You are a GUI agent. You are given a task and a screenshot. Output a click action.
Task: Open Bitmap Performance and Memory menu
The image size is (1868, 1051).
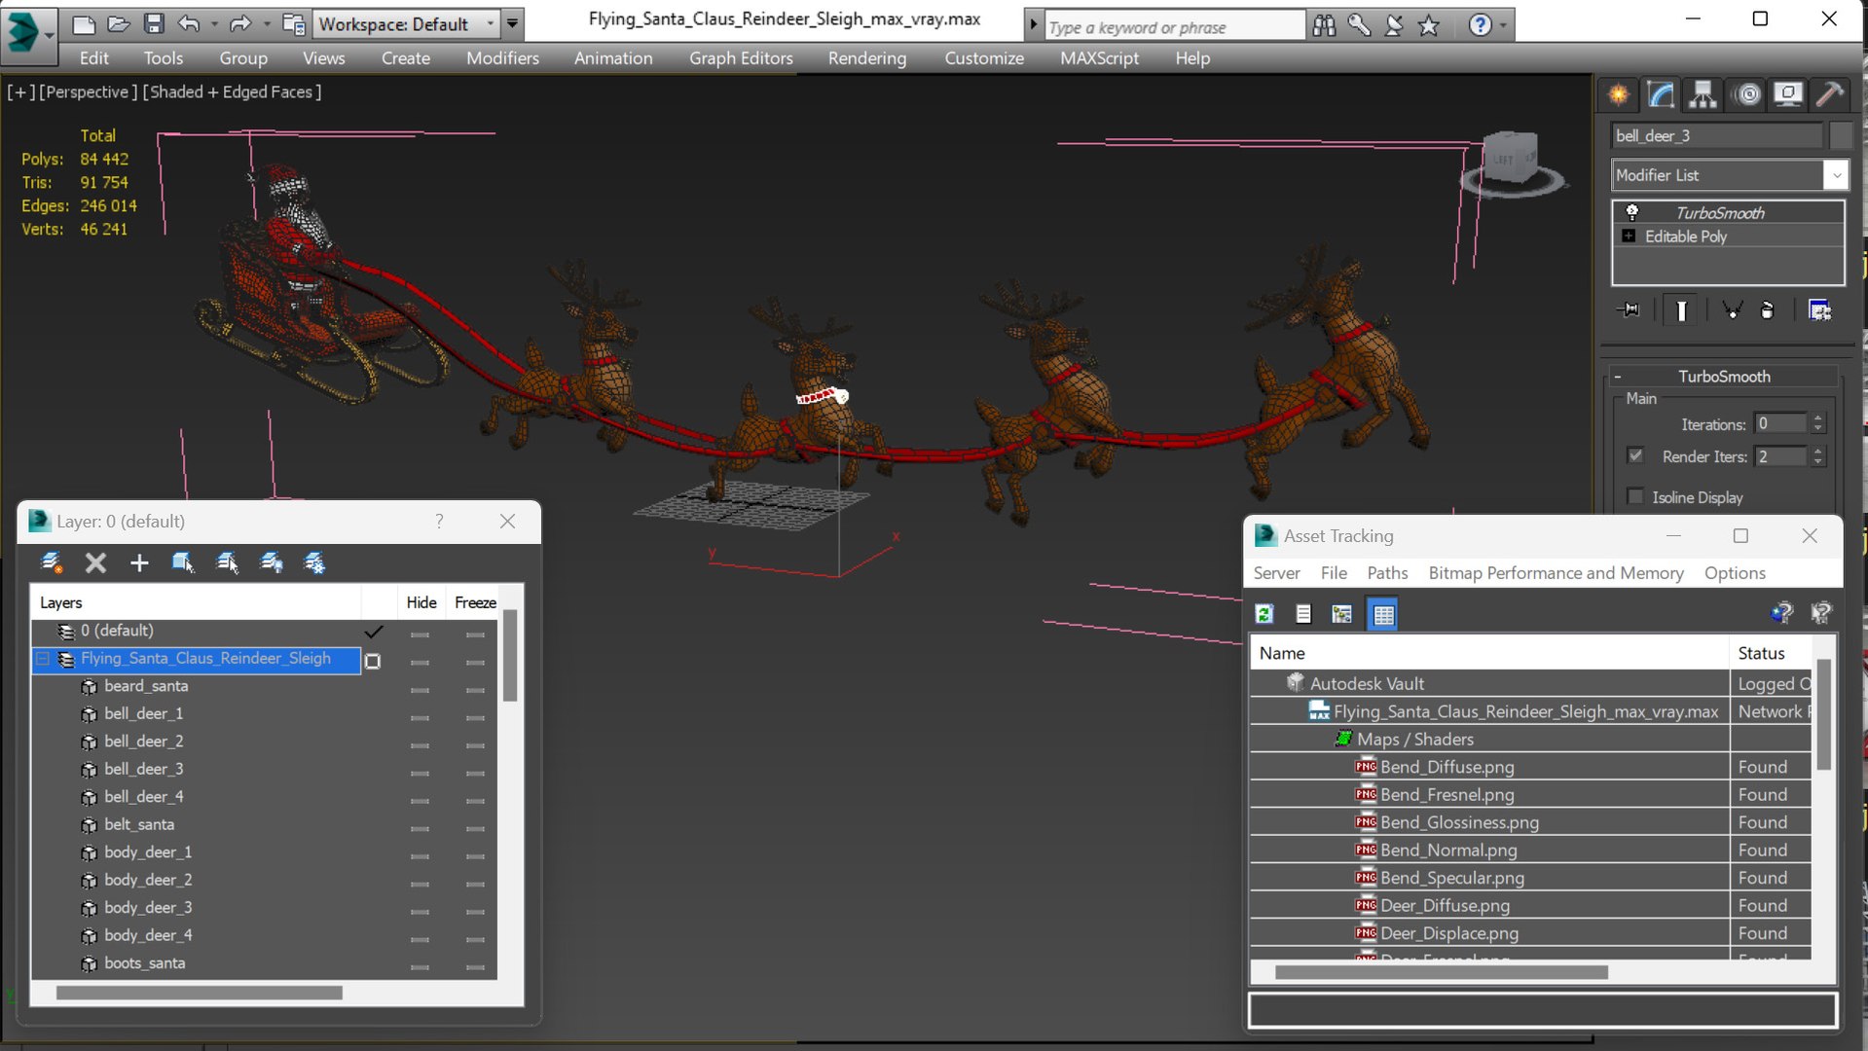click(1556, 573)
